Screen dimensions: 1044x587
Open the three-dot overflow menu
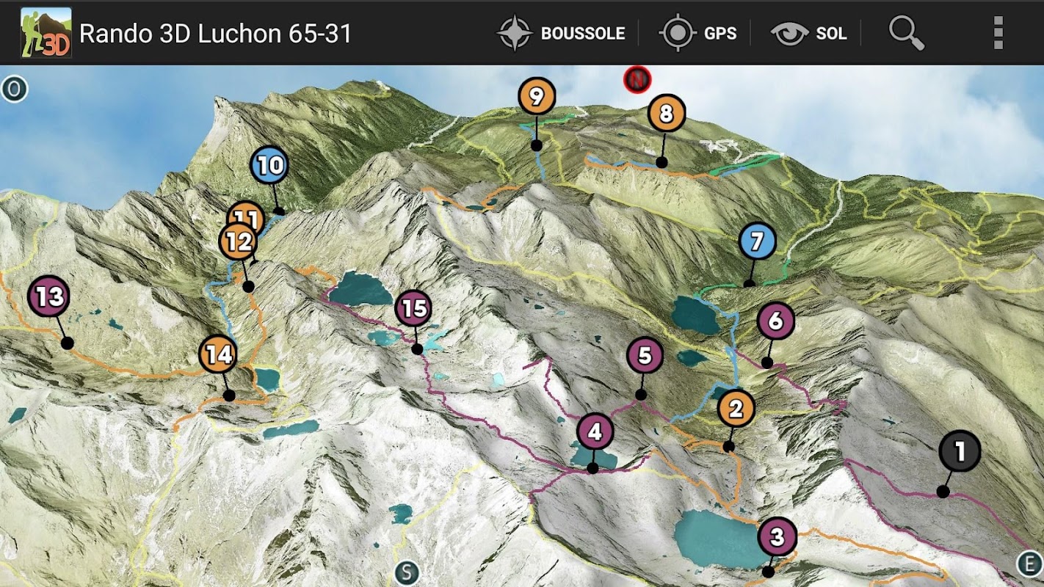click(x=998, y=33)
